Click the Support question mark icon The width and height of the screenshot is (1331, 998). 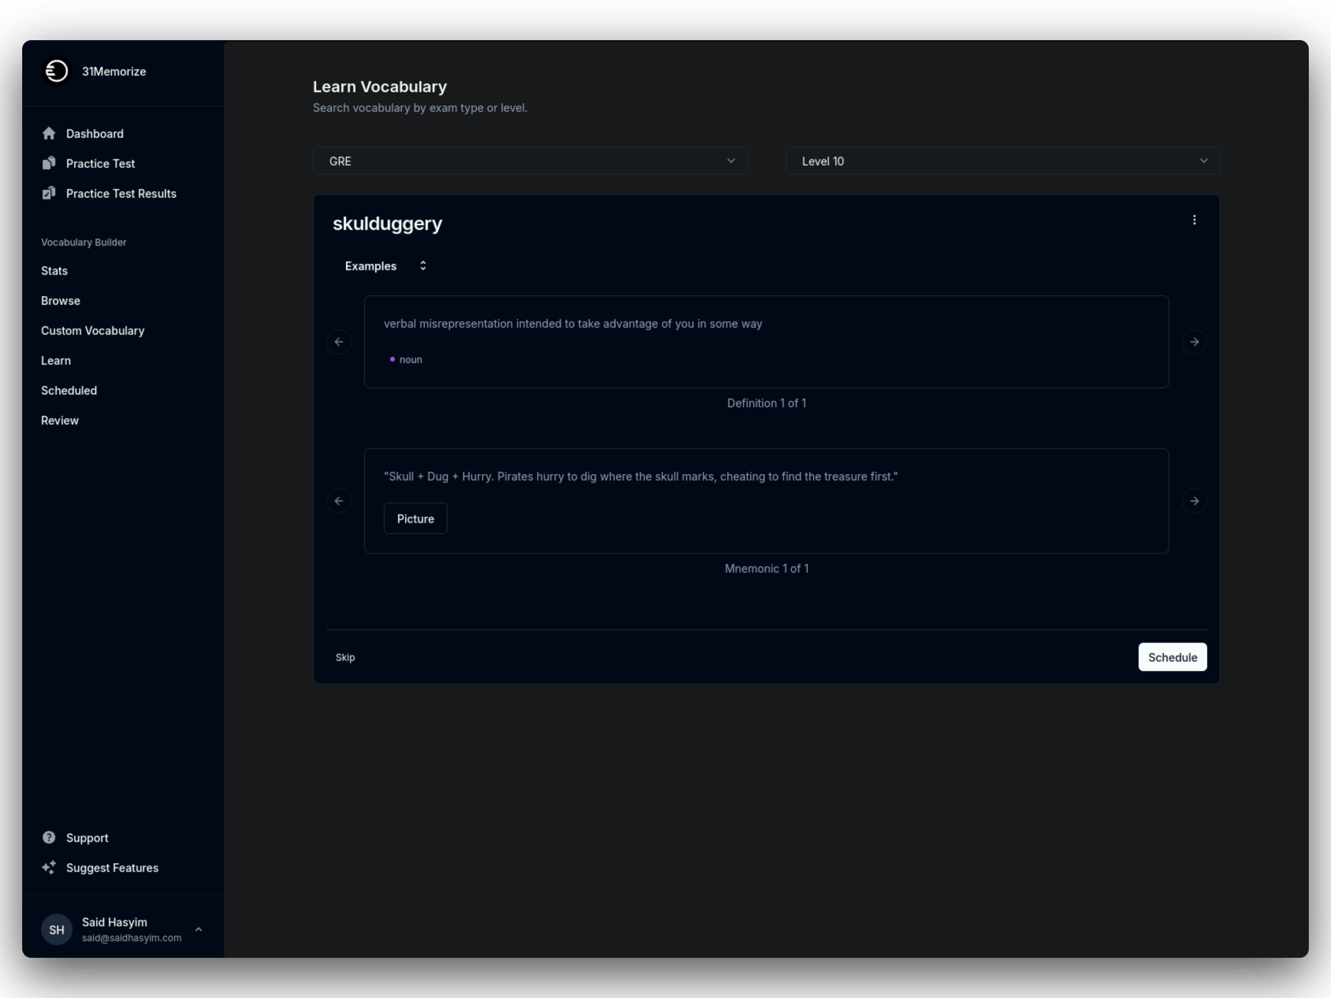click(49, 837)
